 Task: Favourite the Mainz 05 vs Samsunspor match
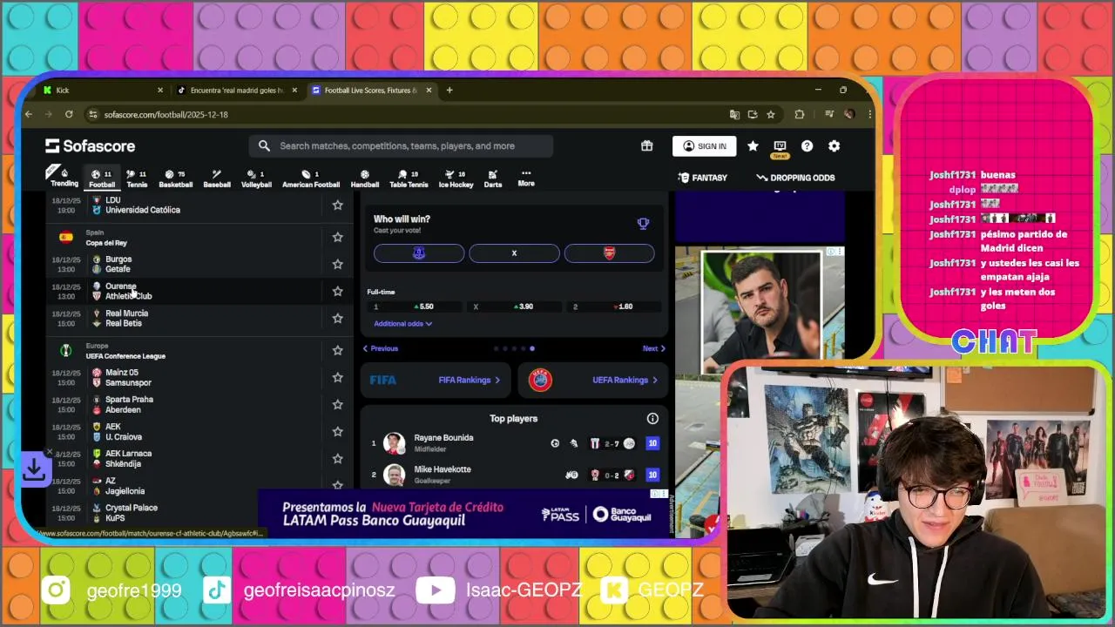click(337, 377)
